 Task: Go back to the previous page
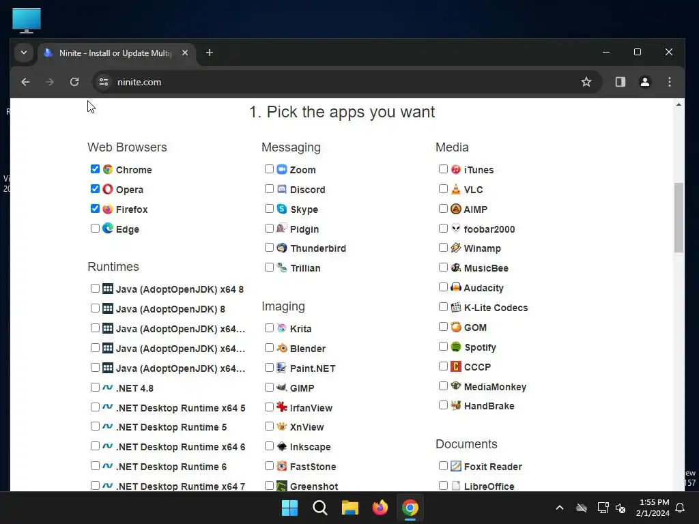pyautogui.click(x=25, y=82)
